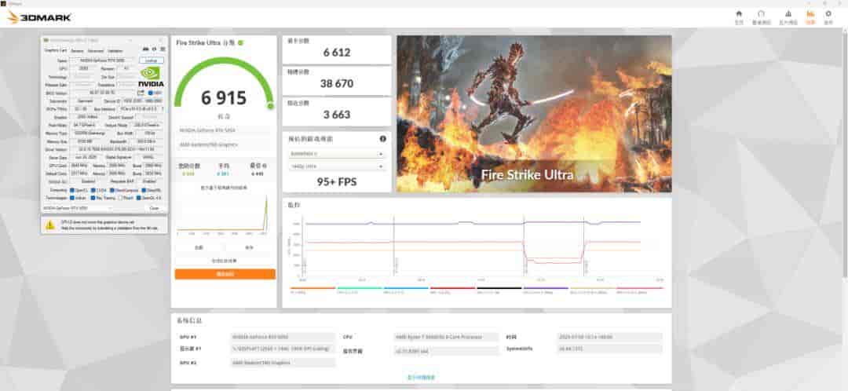
Task: Click the 95+ FPS estimate text
Action: pyautogui.click(x=337, y=181)
